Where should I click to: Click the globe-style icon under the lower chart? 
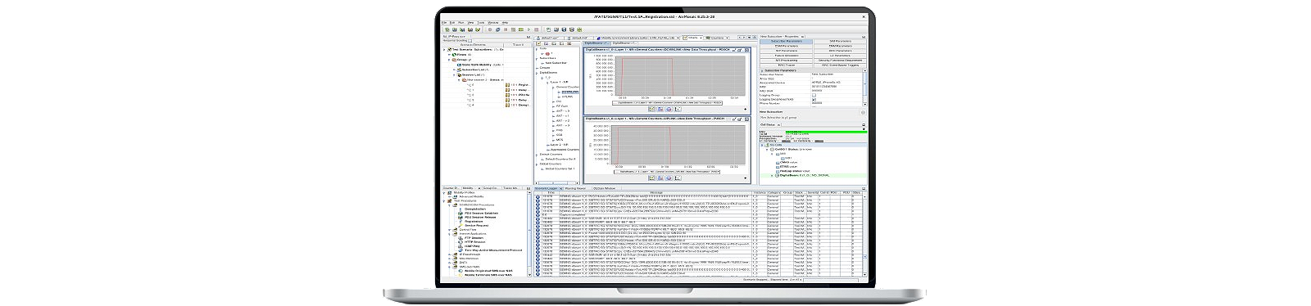[x=669, y=178]
